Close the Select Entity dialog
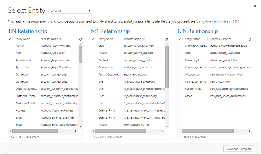This screenshot has width=261, height=155. point(255,6)
